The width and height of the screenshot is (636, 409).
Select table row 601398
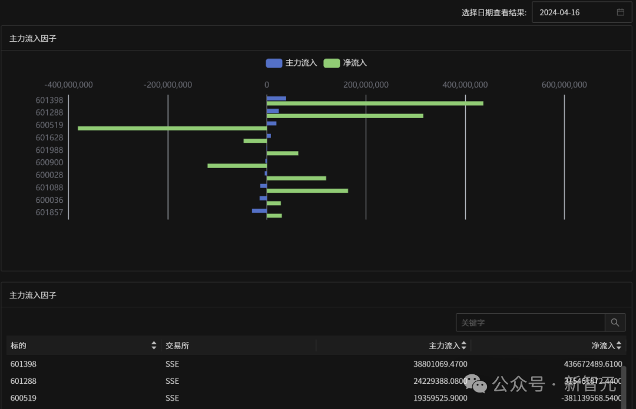coord(316,364)
